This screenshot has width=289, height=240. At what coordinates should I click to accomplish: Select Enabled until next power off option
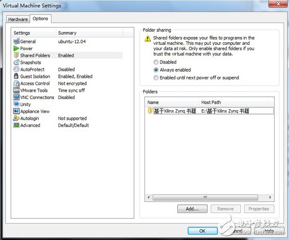click(156, 77)
